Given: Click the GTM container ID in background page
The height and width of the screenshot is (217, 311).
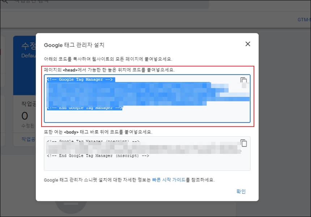Looking at the screenshot, I should (x=304, y=20).
